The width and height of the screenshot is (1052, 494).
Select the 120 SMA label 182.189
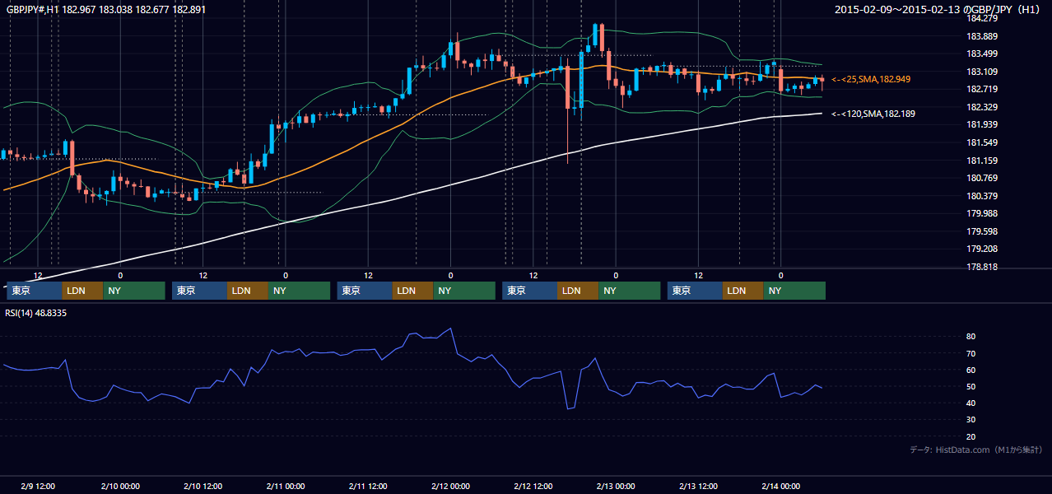pos(873,114)
